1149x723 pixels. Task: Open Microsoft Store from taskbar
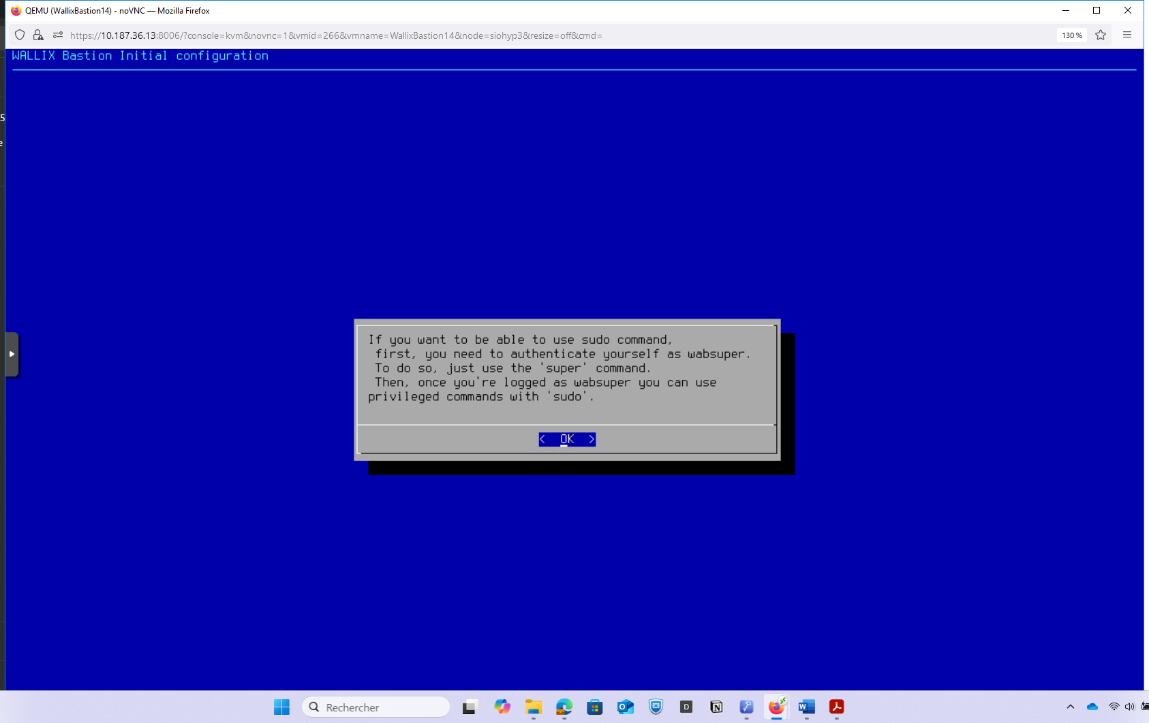tap(595, 707)
